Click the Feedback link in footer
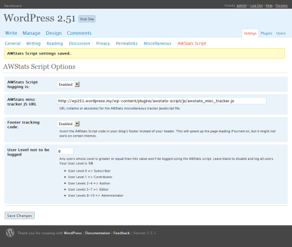 click(x=122, y=233)
